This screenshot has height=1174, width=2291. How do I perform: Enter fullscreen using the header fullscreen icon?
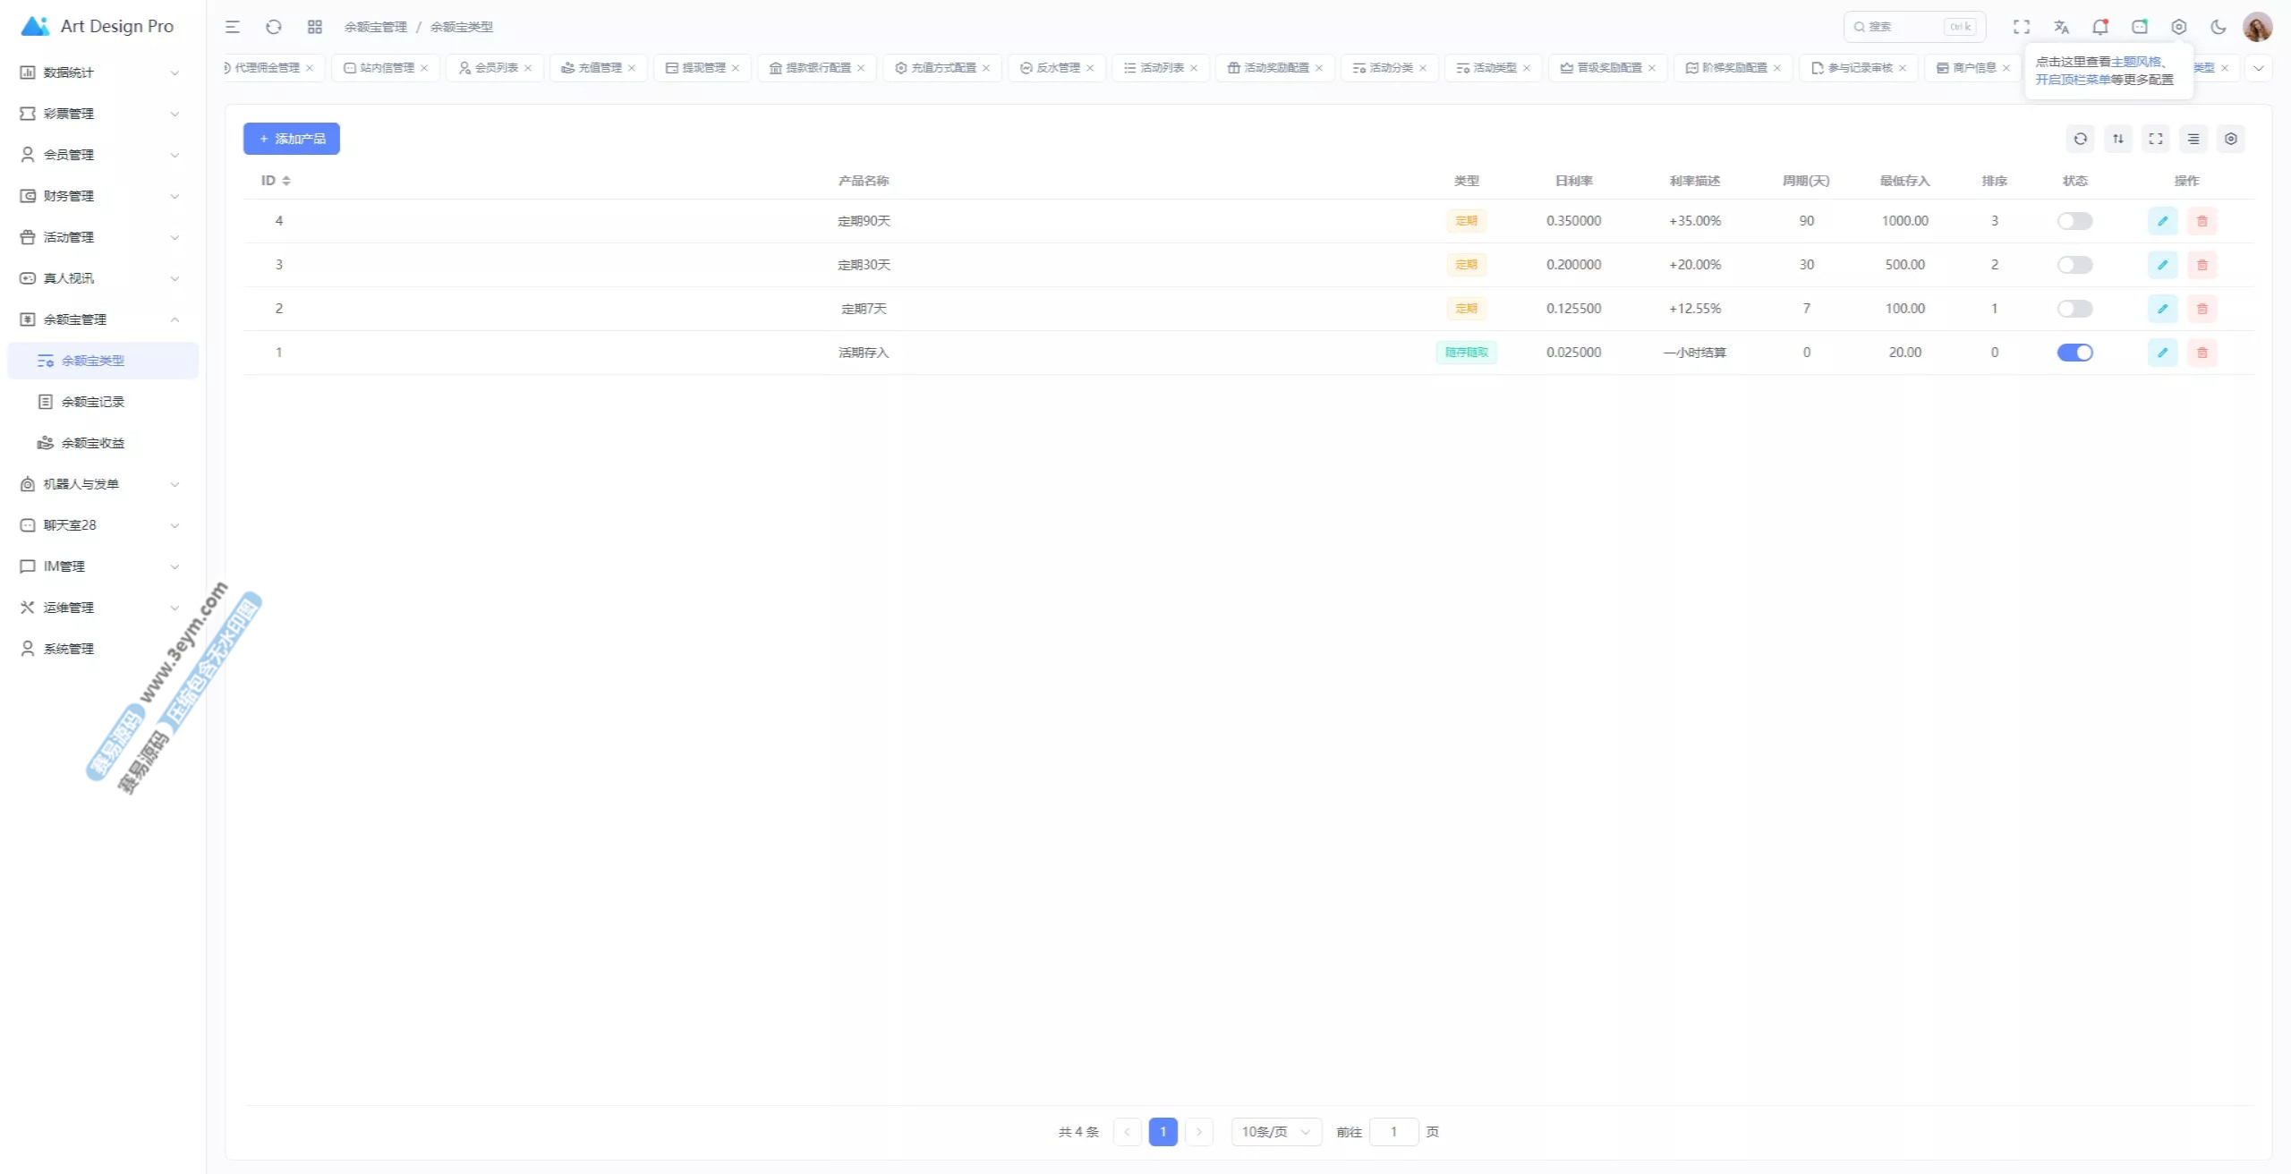[2021, 27]
